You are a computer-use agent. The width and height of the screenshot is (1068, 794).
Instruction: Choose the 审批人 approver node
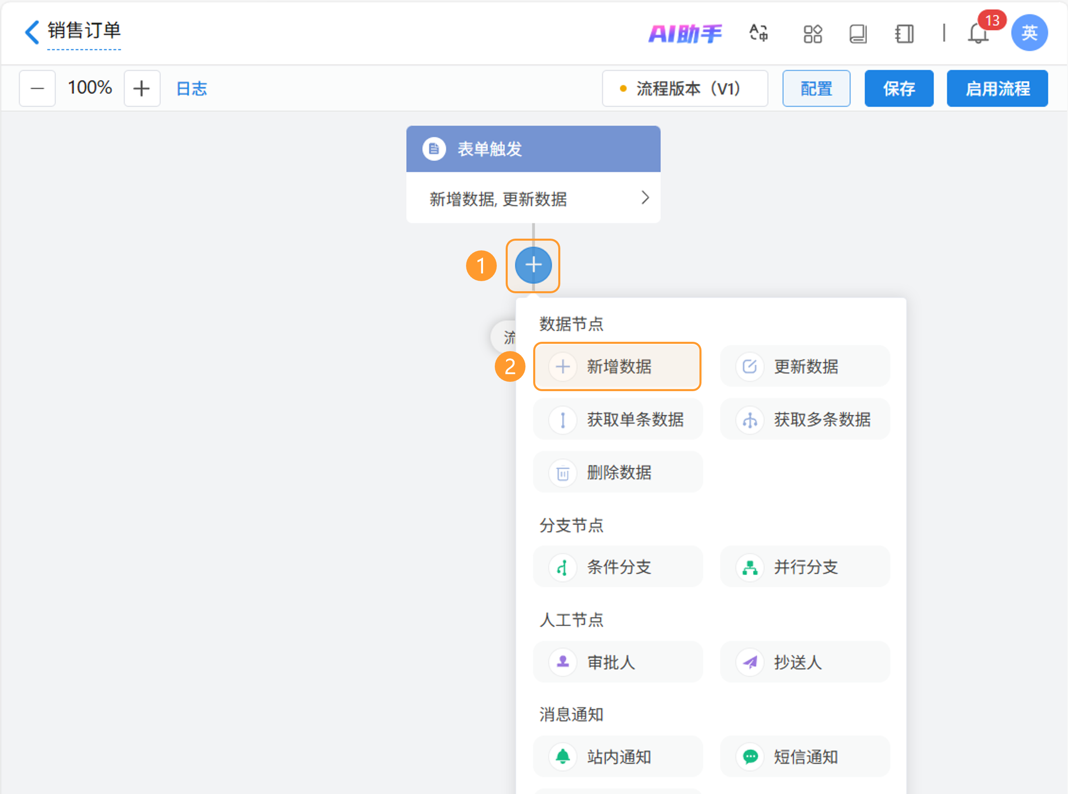click(618, 662)
